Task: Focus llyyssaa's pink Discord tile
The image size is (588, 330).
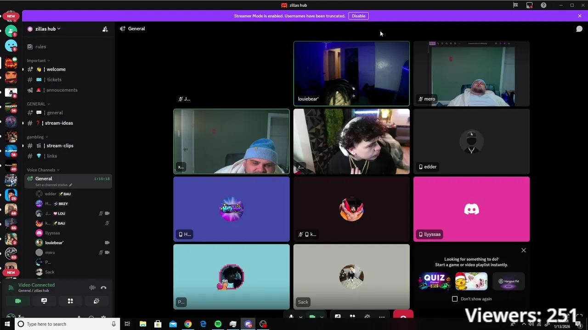Action: click(x=471, y=209)
